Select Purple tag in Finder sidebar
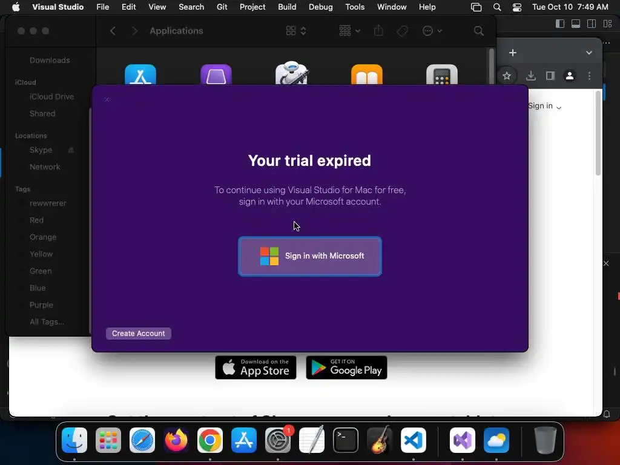 [x=41, y=305]
